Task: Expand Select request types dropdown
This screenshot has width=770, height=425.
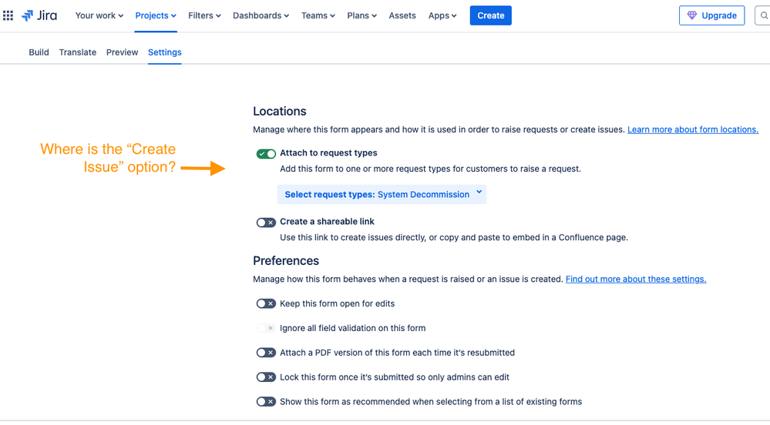Action: coord(382,194)
